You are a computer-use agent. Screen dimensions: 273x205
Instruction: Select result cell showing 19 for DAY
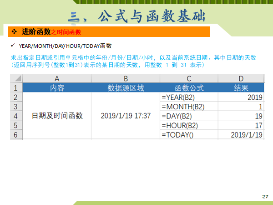pos(241,116)
